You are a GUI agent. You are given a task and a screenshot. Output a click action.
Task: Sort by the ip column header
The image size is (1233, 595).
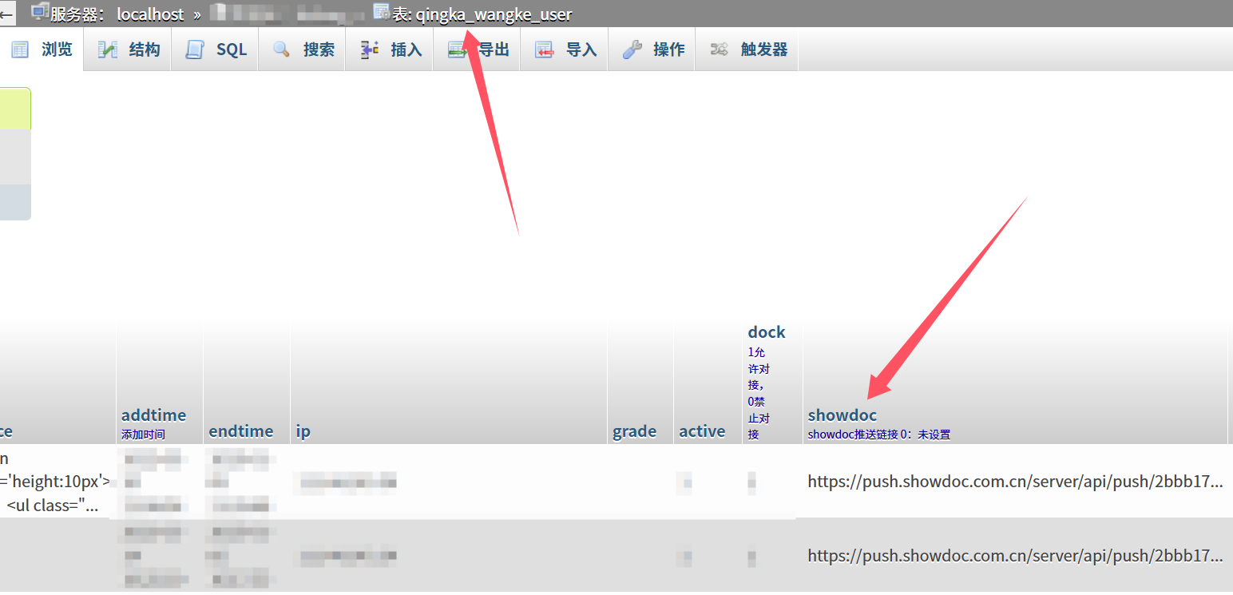tap(303, 431)
